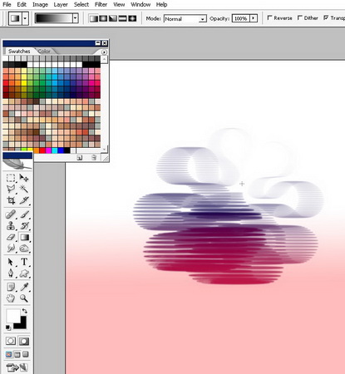
Task: Click the foreground color swatch
Action: tap(13, 317)
